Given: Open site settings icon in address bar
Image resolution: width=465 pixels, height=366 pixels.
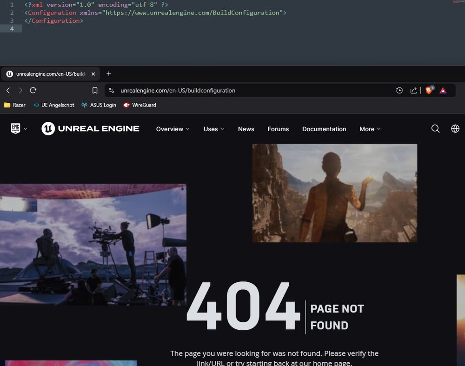Looking at the screenshot, I should tap(112, 91).
